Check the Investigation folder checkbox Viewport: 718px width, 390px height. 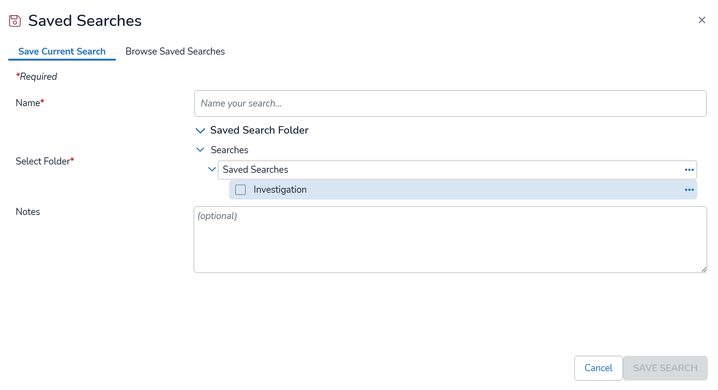point(240,190)
